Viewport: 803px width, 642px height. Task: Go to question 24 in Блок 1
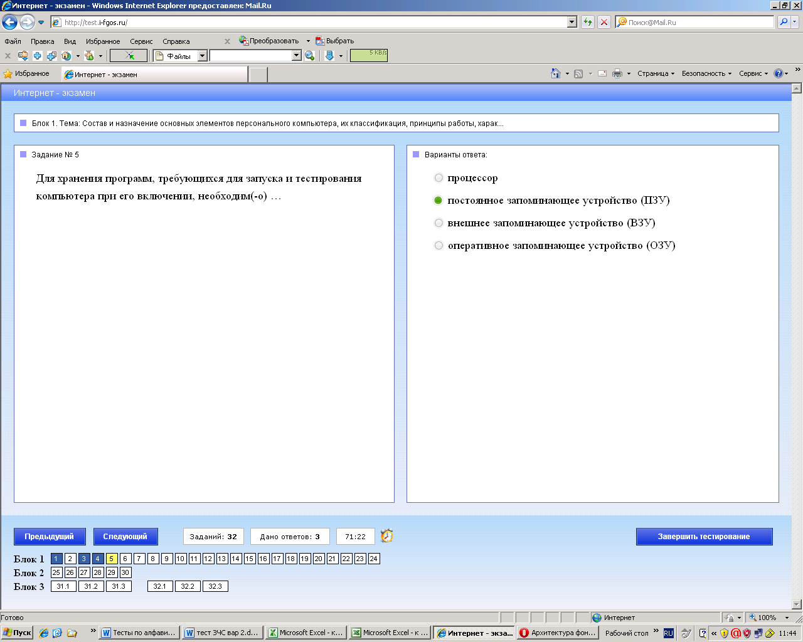click(374, 559)
